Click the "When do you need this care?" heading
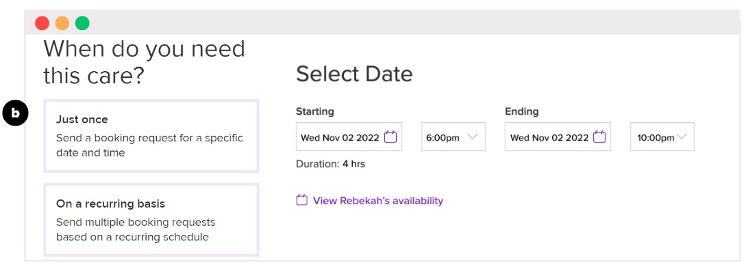746x267 pixels. 144,62
